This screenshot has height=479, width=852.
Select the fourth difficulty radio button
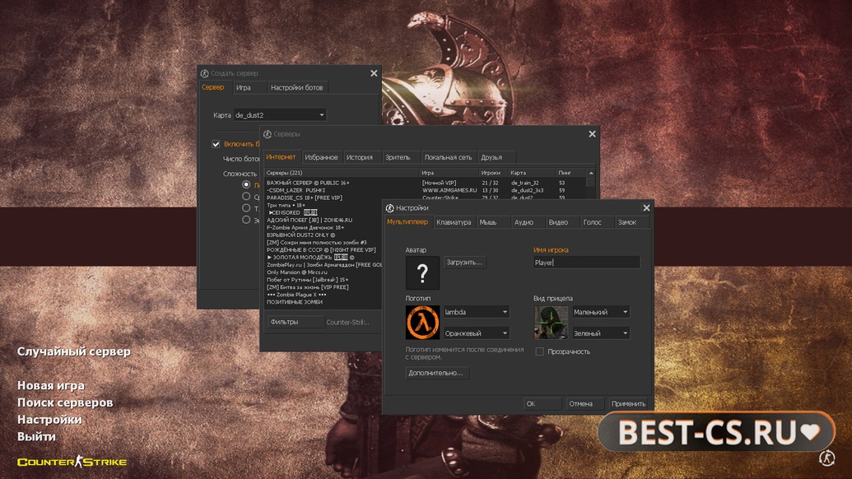coord(246,220)
